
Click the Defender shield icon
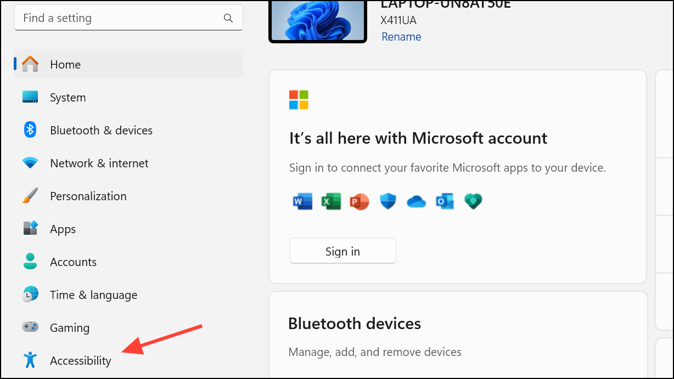[x=388, y=202]
